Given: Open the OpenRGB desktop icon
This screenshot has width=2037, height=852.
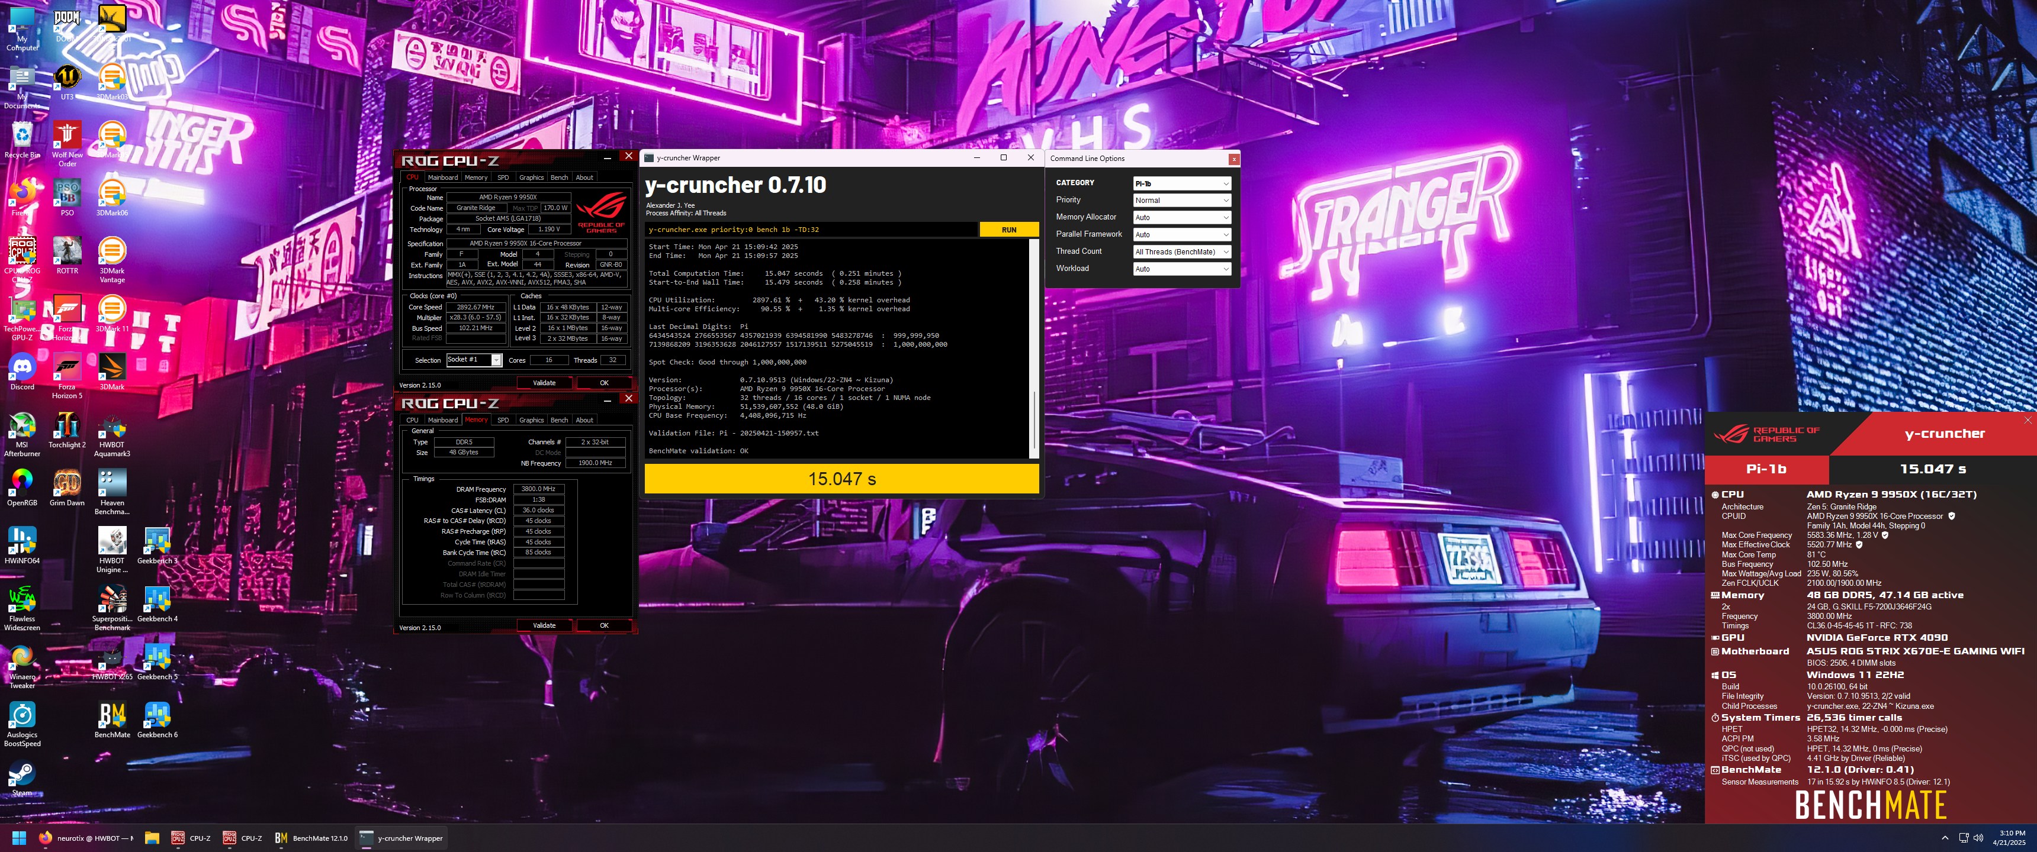Looking at the screenshot, I should (21, 488).
